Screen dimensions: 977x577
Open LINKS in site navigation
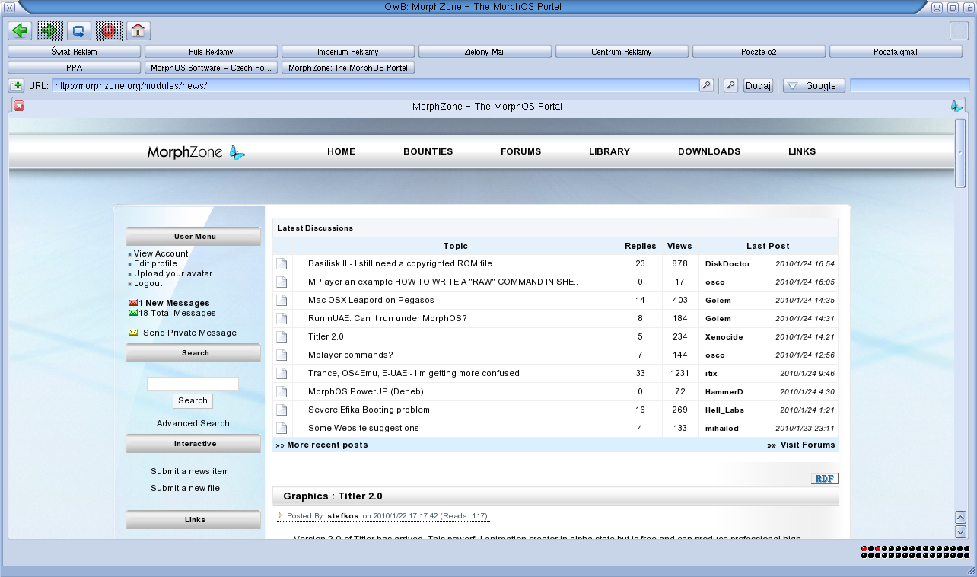pos(802,151)
